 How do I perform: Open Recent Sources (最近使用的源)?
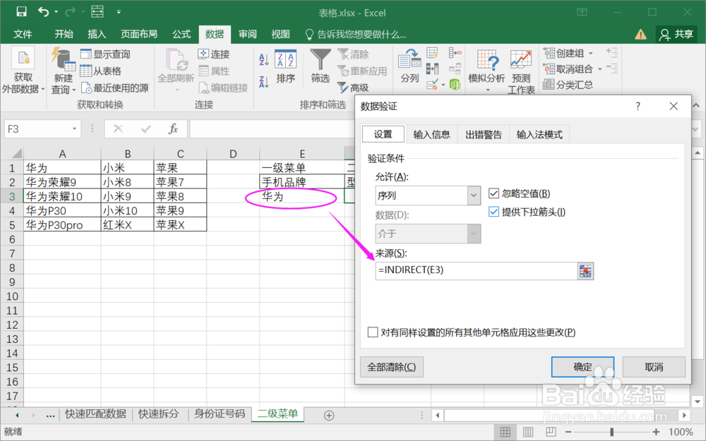click(x=115, y=87)
